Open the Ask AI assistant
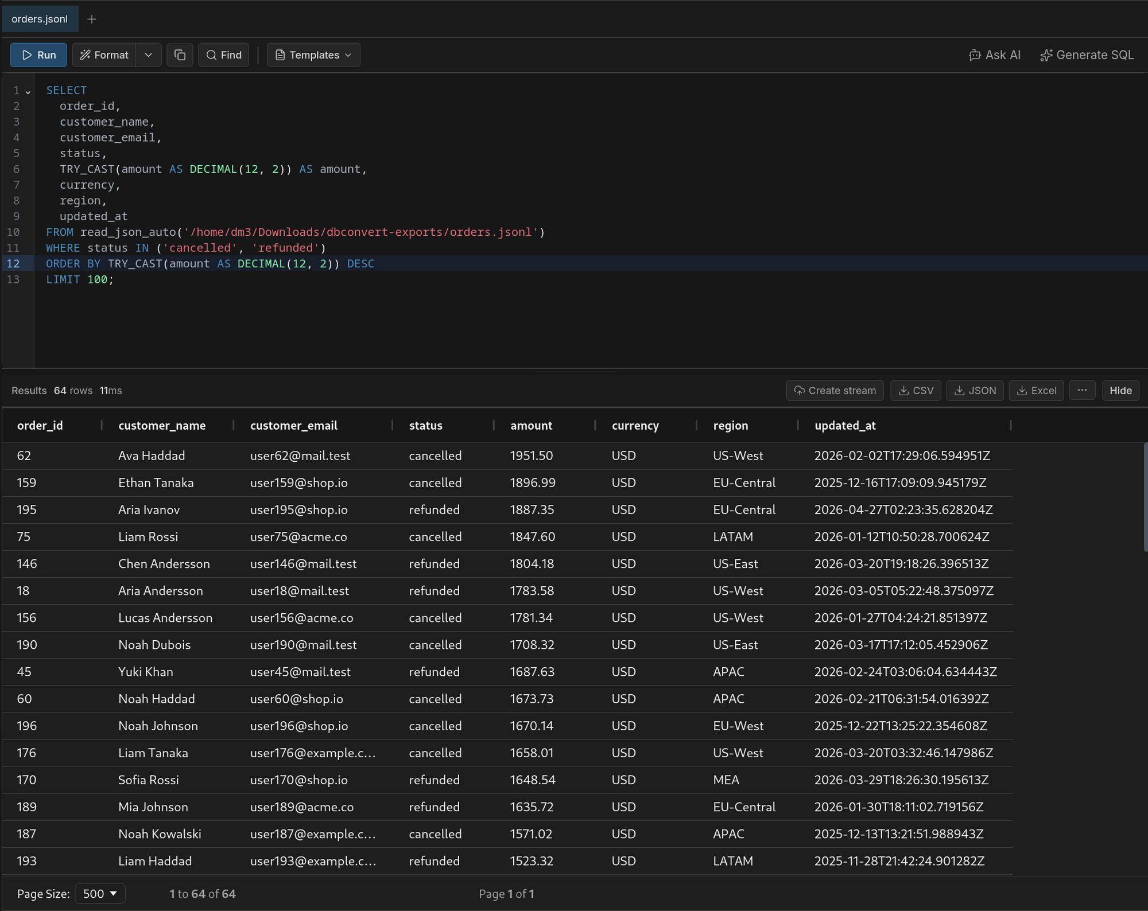1148x911 pixels. click(x=994, y=55)
